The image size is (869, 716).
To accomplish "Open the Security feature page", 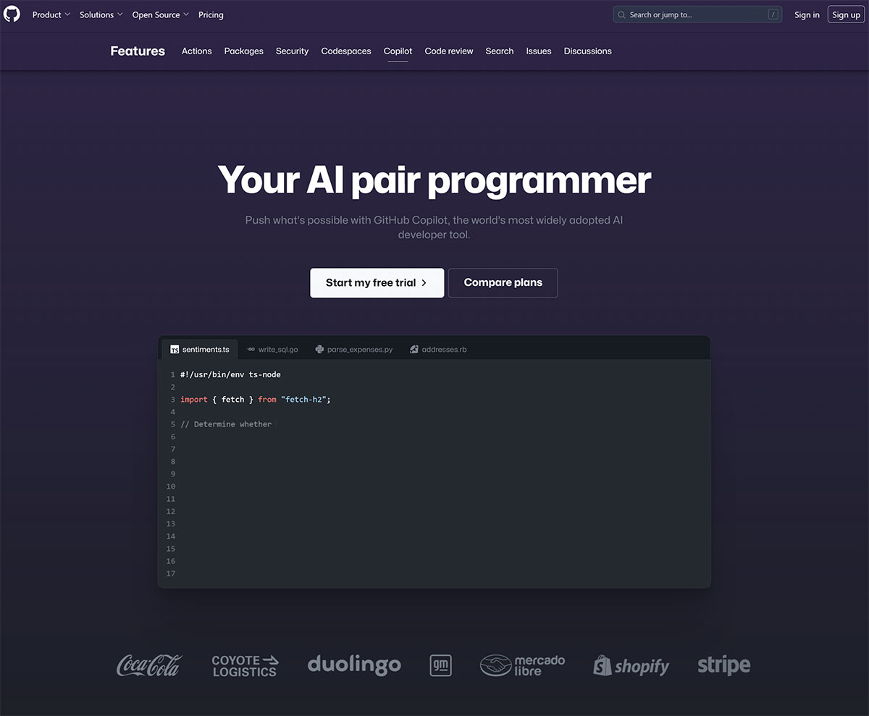I will [293, 51].
